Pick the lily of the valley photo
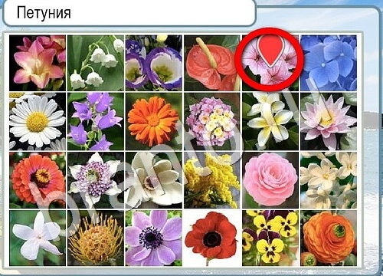 click(x=96, y=63)
